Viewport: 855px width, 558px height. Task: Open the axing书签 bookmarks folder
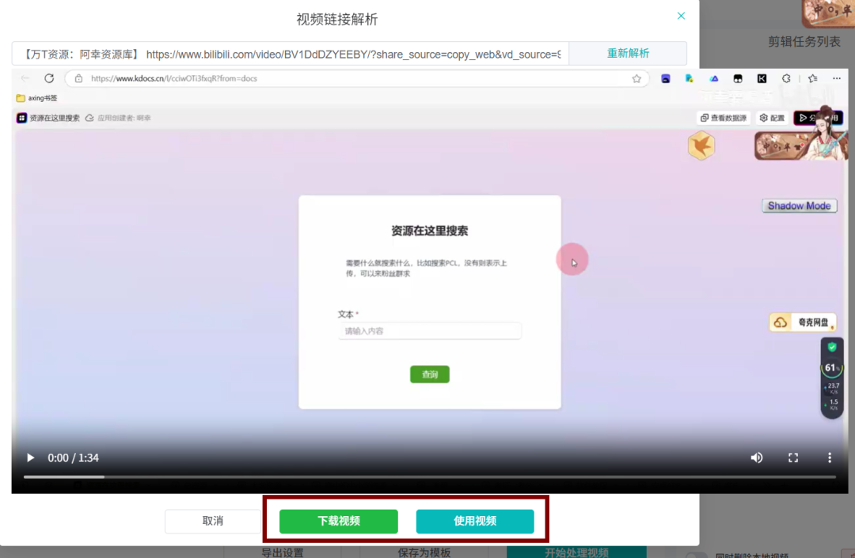pyautogui.click(x=36, y=98)
